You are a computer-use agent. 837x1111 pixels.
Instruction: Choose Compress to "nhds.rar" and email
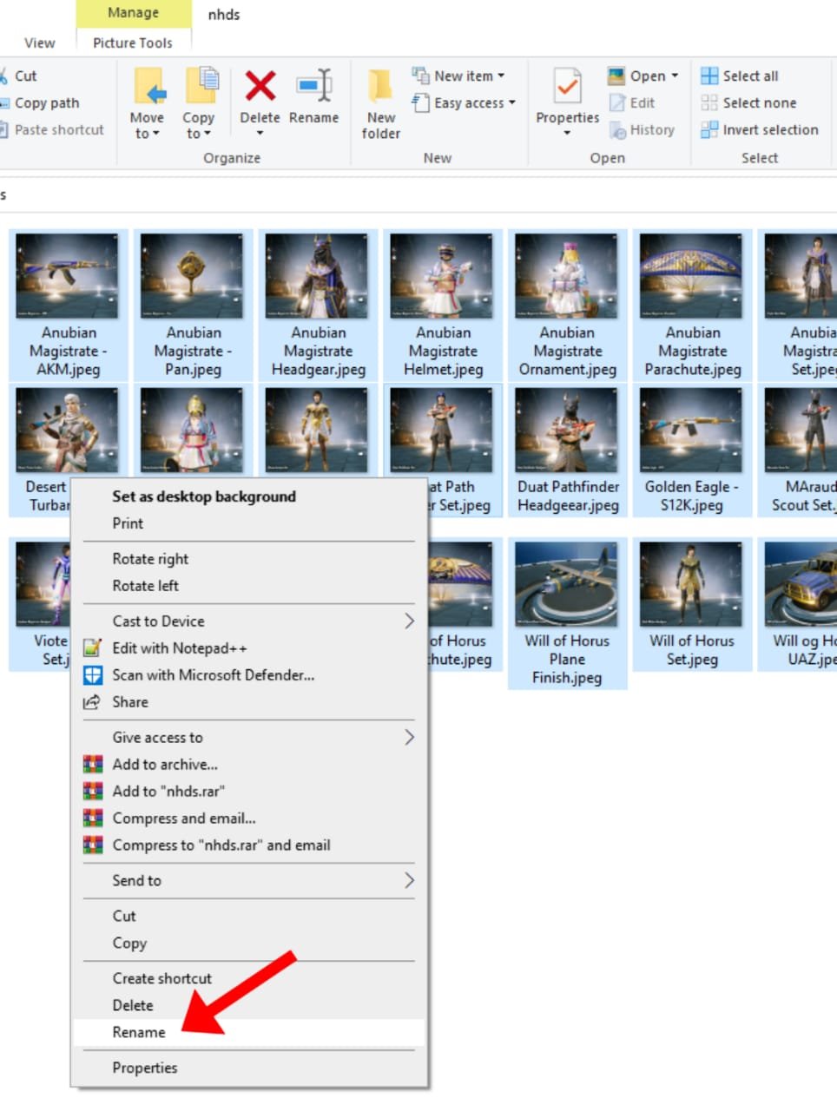[x=248, y=845]
